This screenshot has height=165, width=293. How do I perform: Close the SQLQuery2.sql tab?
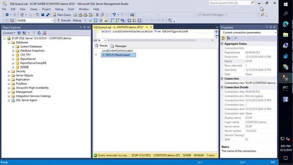pos(151,27)
